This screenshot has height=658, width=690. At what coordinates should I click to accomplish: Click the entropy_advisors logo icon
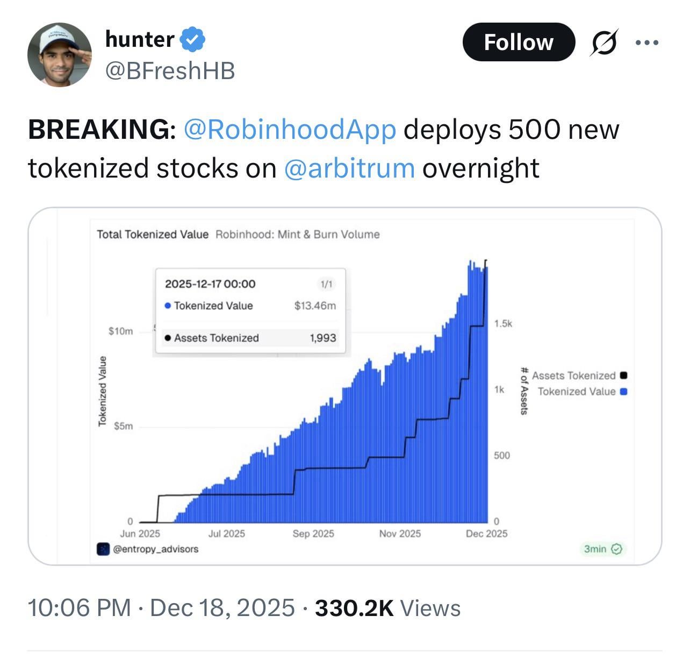pyautogui.click(x=103, y=549)
